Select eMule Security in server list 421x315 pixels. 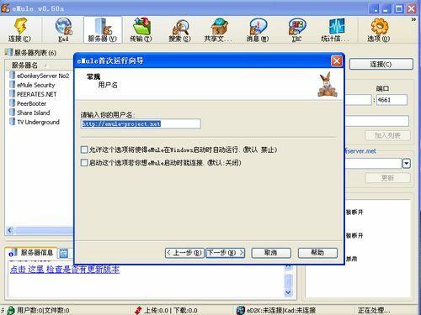(36, 85)
